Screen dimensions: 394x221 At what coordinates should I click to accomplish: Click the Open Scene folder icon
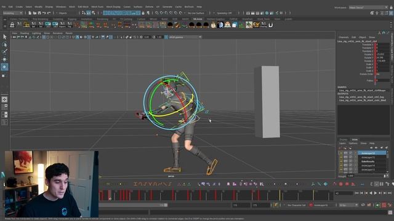pyautogui.click(x=34, y=13)
